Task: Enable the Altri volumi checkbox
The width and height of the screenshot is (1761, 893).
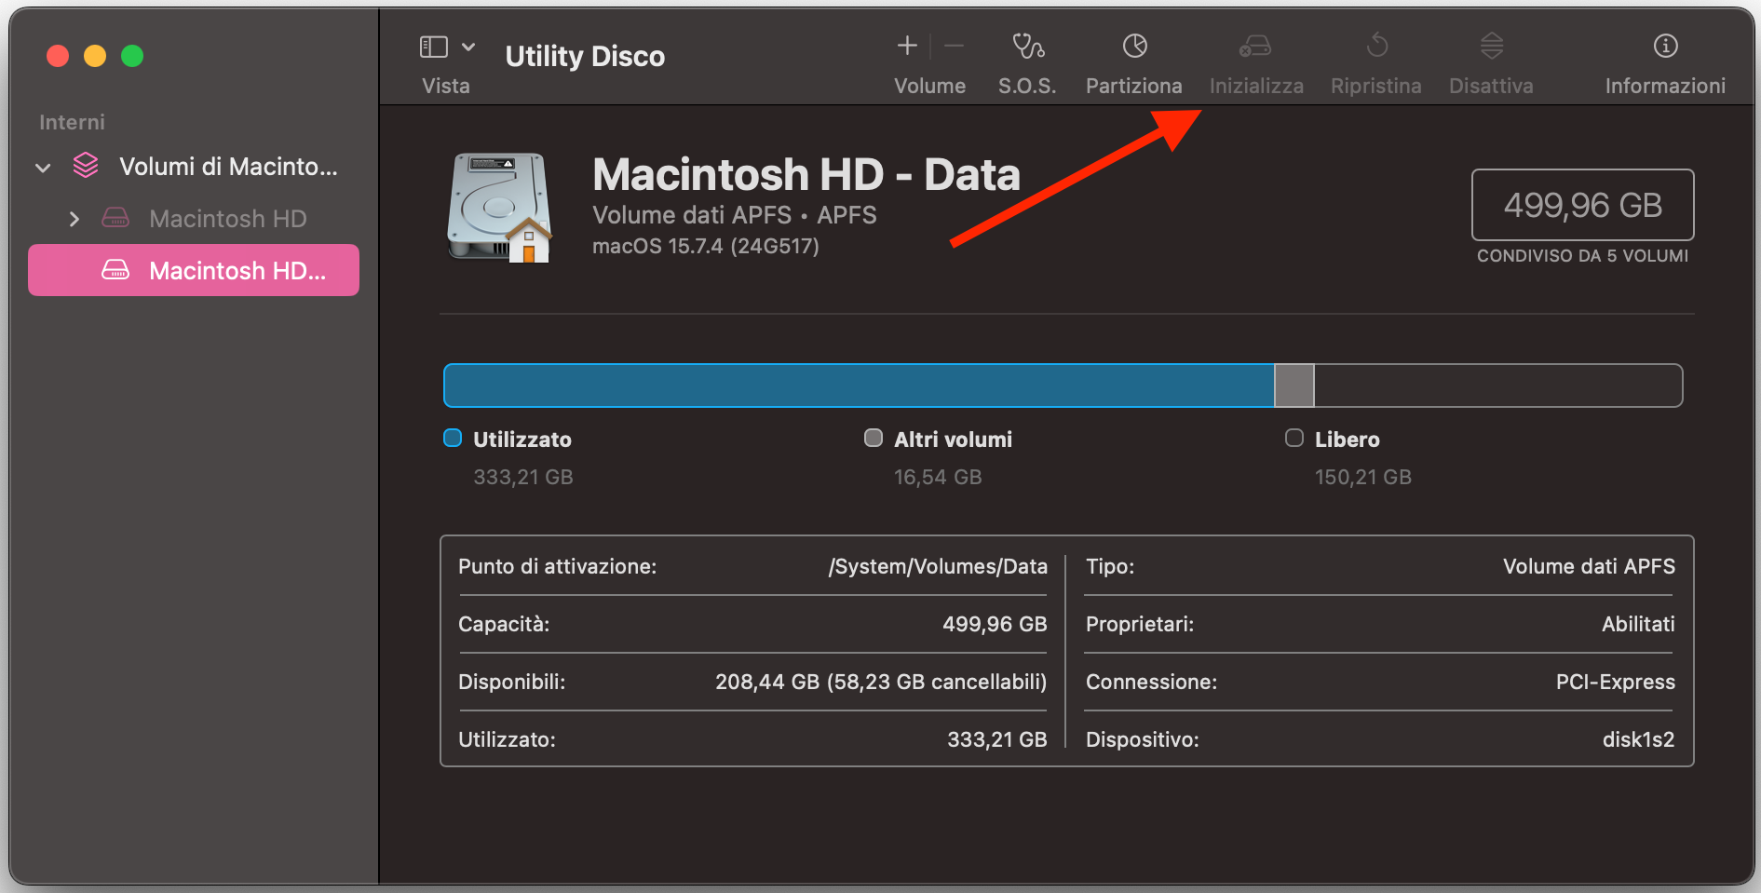Action: pos(873,438)
